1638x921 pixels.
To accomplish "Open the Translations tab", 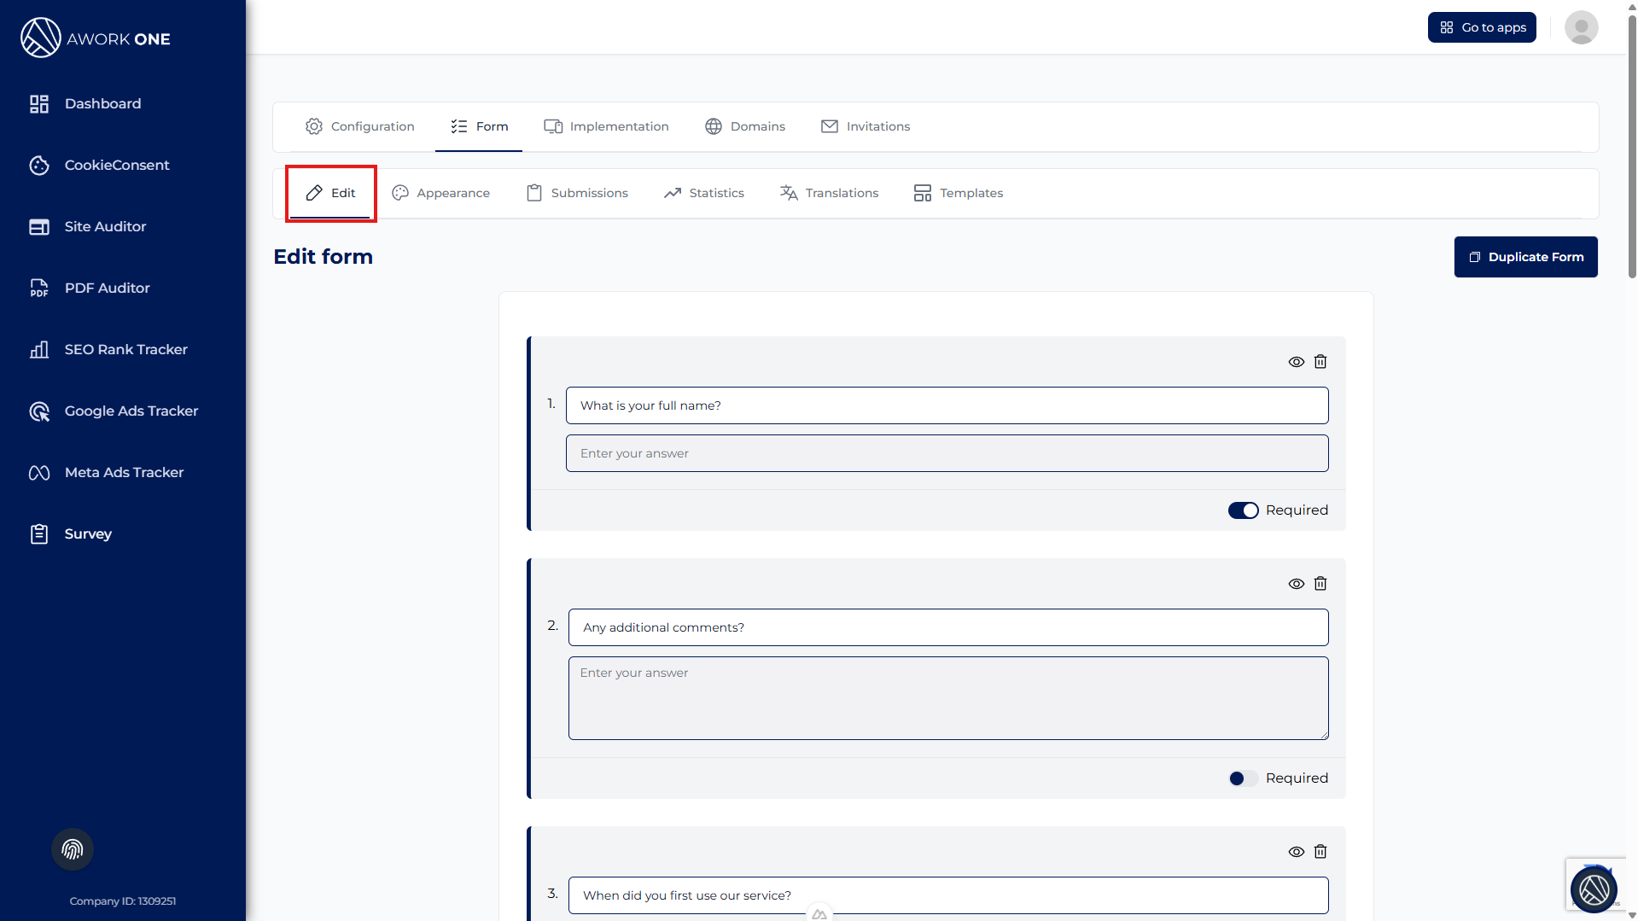I will [829, 193].
